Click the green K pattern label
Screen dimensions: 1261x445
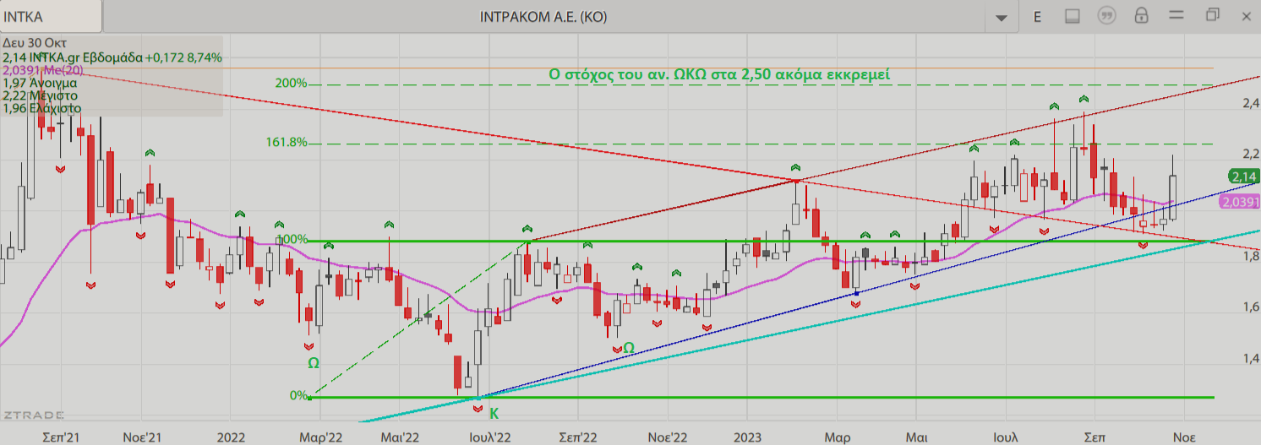click(494, 413)
